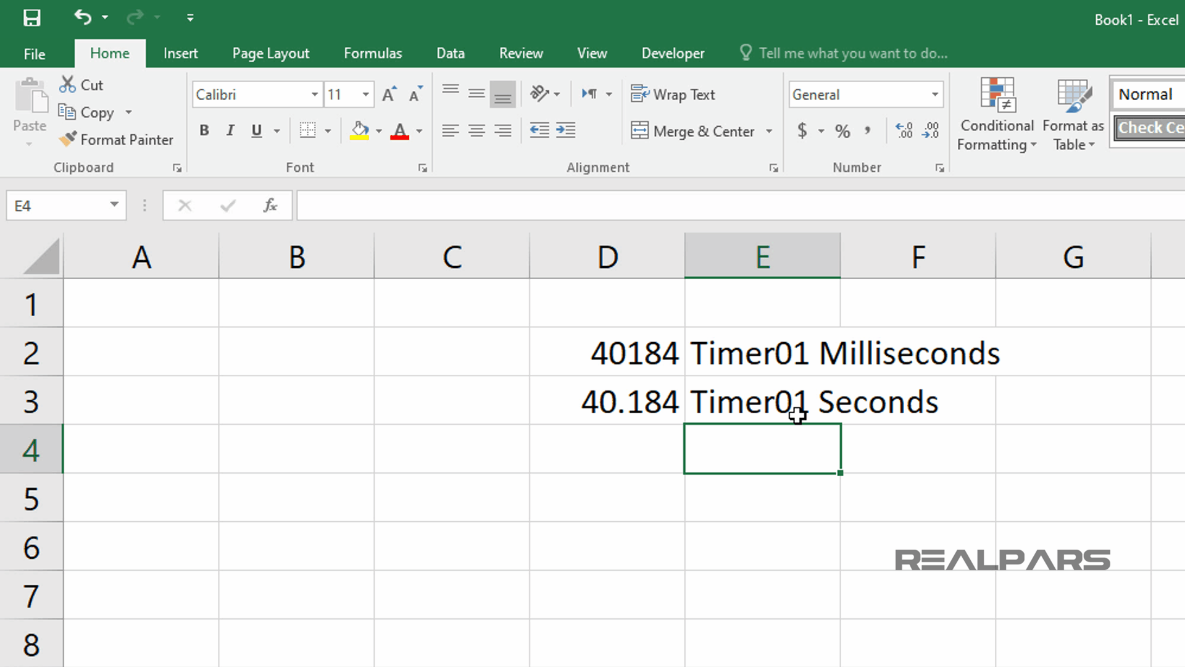
Task: Open the General number format dropdown
Action: pos(934,94)
